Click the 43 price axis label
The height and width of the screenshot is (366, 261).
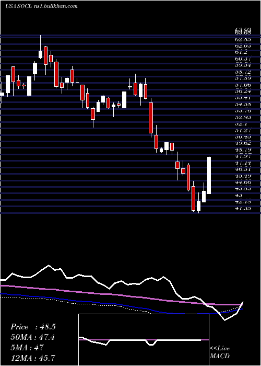tap(239, 195)
